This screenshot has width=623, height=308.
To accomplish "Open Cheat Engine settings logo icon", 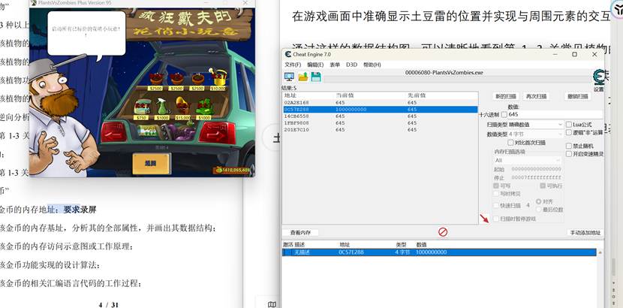I will point(598,77).
